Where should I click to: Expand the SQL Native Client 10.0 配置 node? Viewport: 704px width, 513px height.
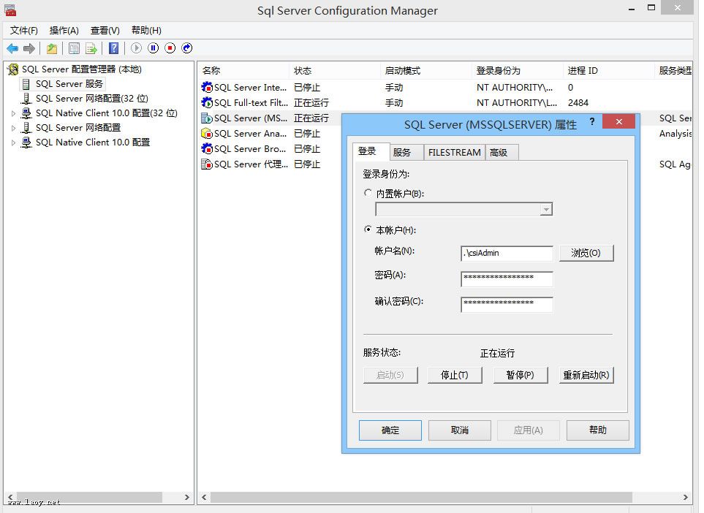(13, 142)
